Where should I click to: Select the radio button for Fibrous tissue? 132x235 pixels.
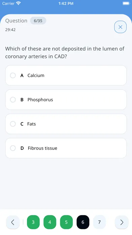click(13, 148)
